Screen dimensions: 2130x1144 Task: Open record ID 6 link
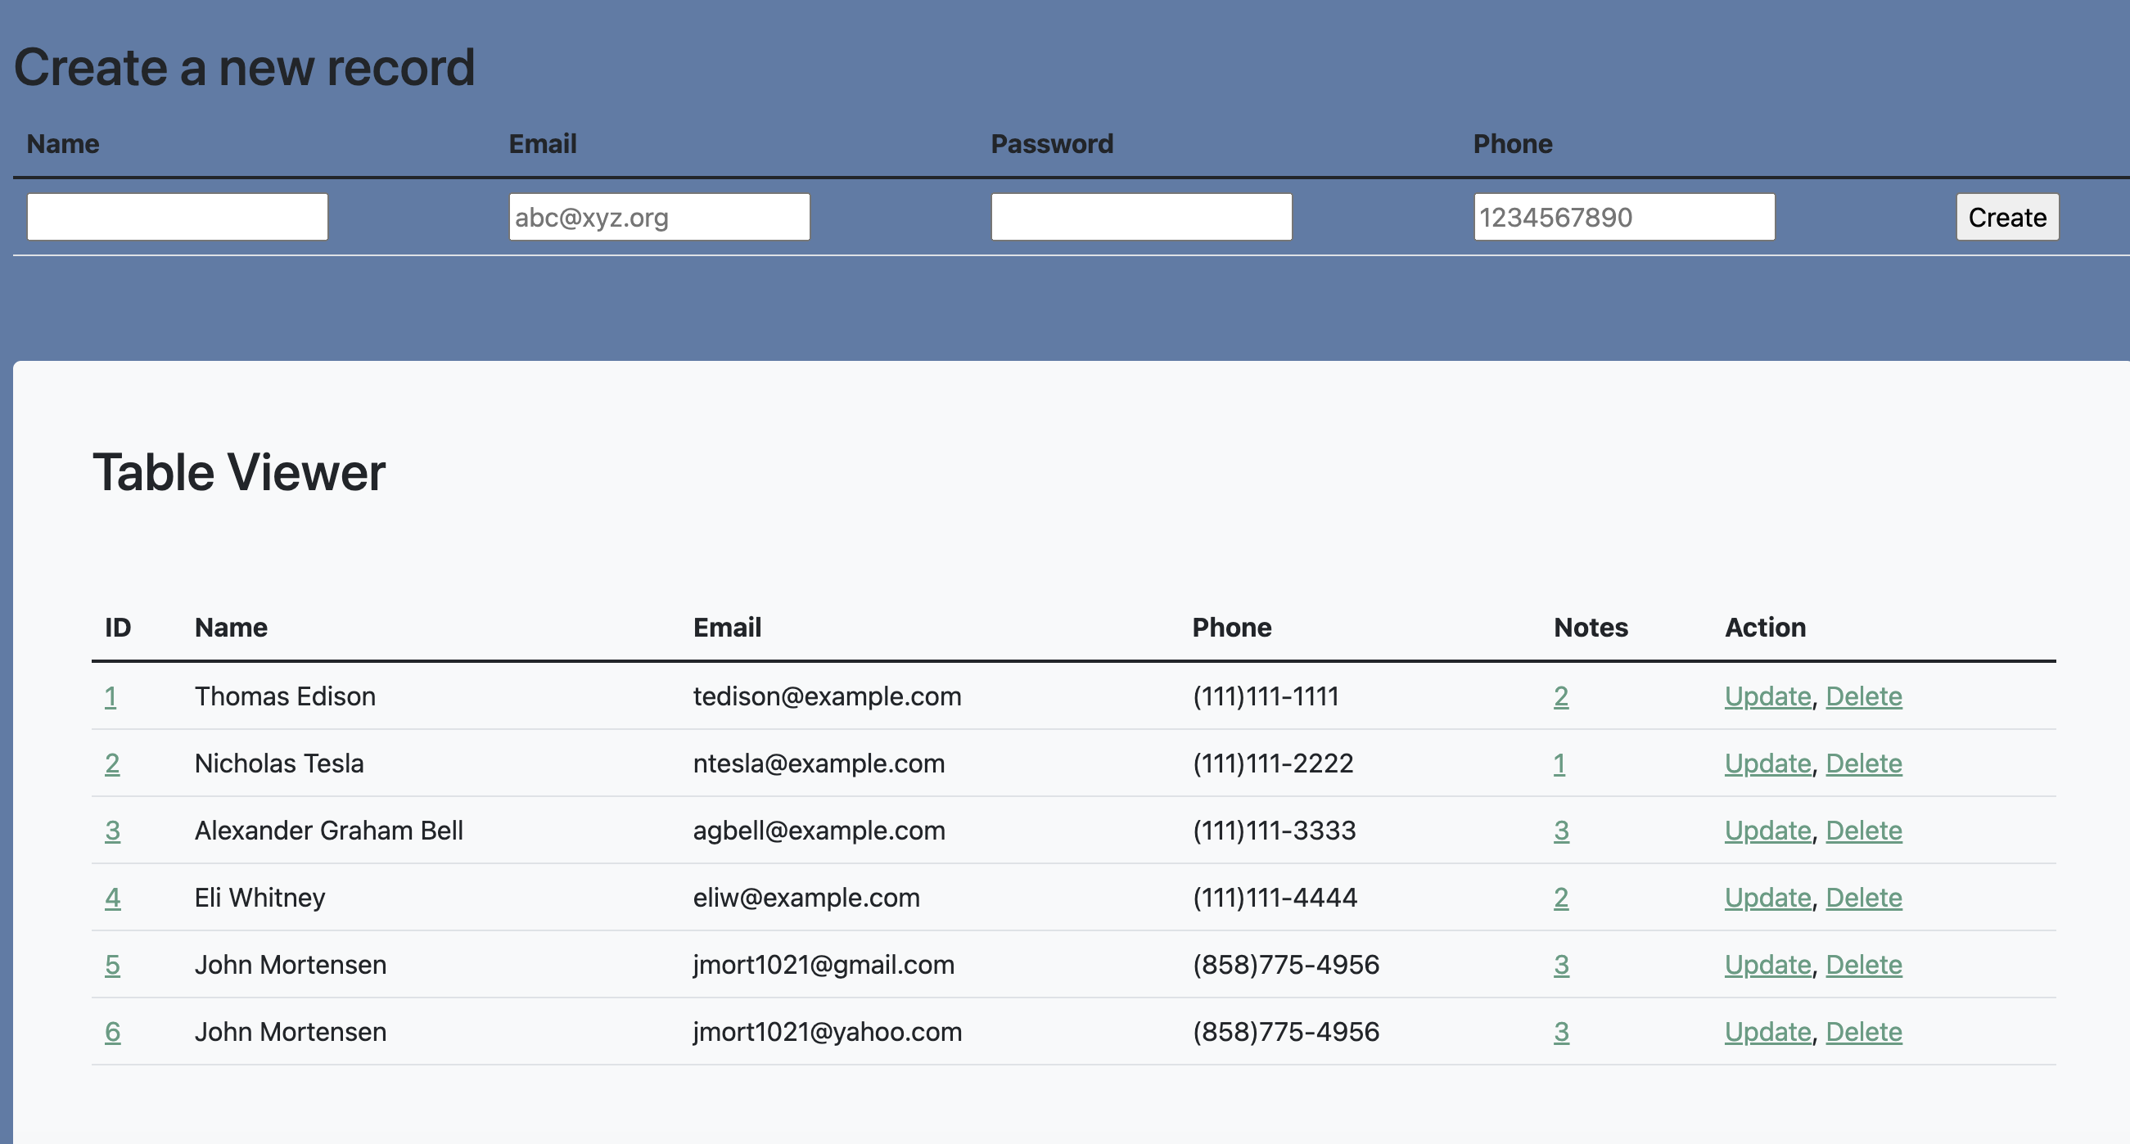click(112, 1032)
